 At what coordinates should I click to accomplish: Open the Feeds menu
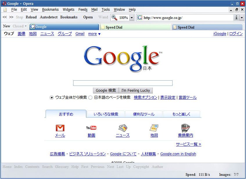pos(83,10)
